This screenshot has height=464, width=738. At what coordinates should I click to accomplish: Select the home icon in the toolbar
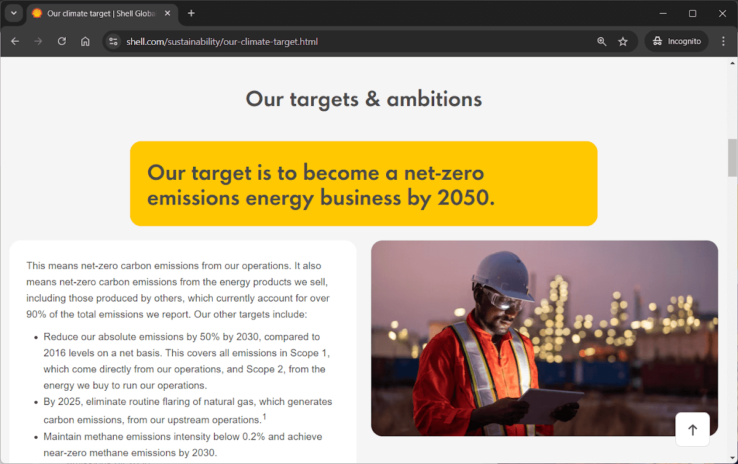(x=85, y=41)
